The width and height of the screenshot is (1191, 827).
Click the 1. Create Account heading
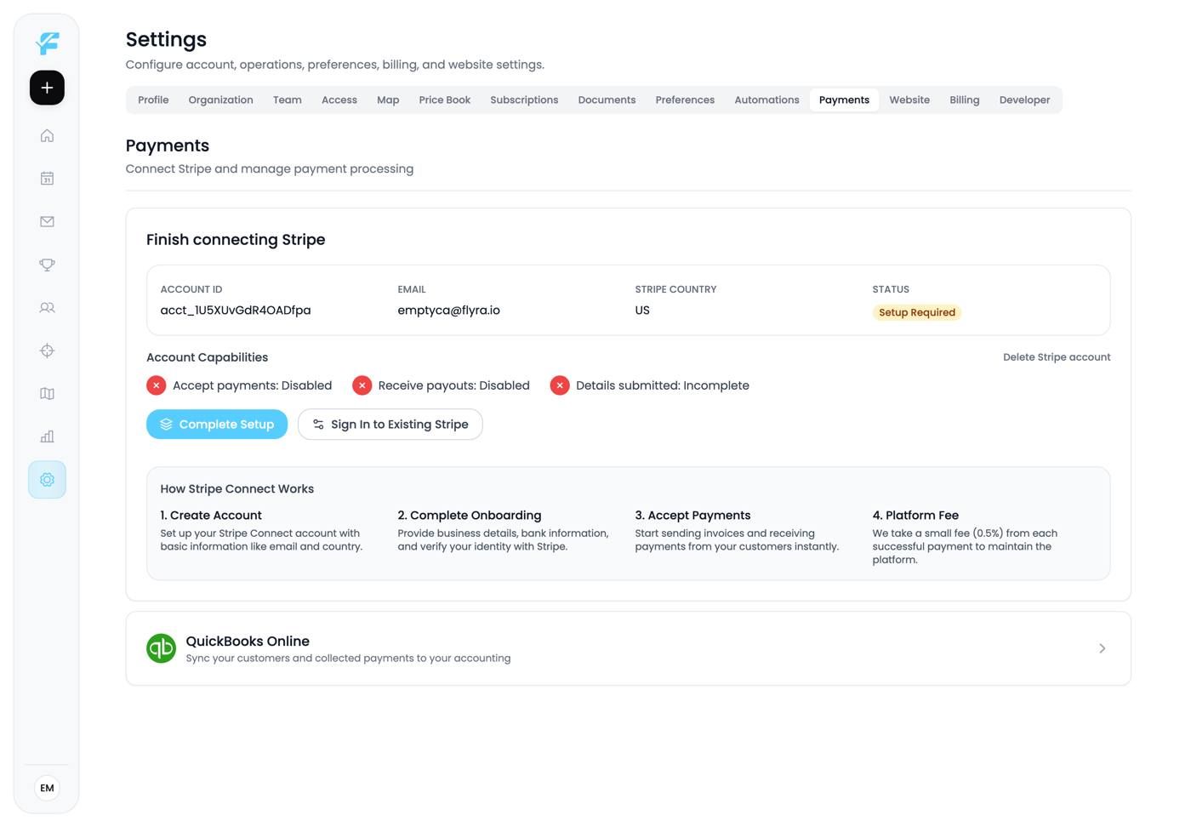211,516
